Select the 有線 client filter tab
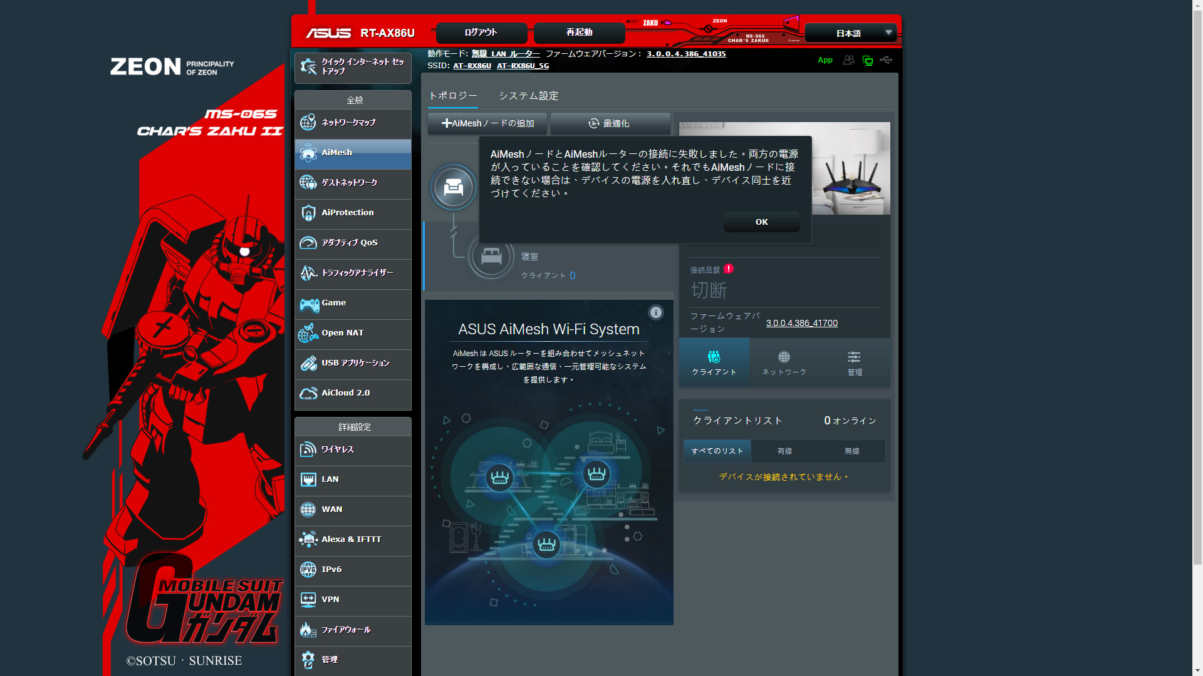This screenshot has width=1203, height=676. pos(784,451)
